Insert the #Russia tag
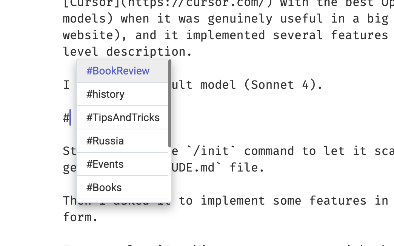The height and width of the screenshot is (246, 394). coord(105,141)
